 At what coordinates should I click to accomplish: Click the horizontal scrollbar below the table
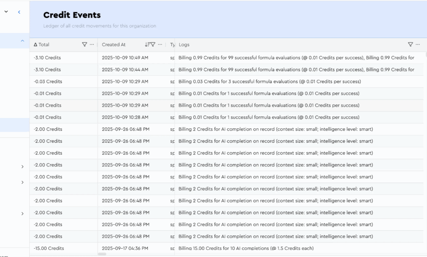click(102, 254)
